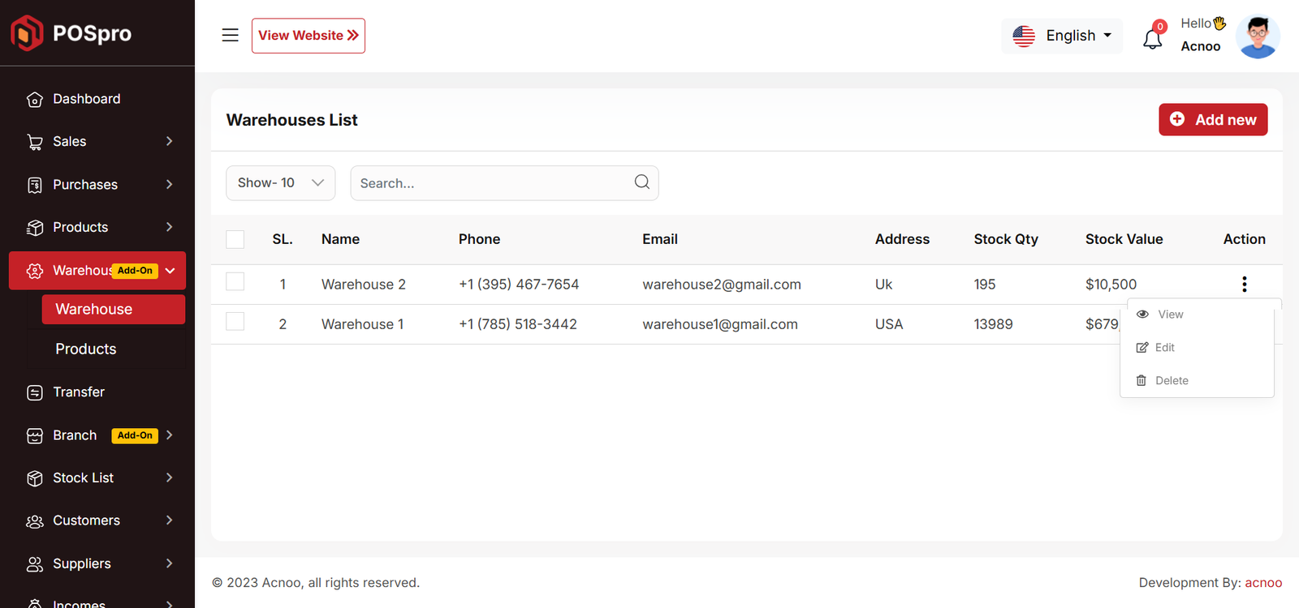The width and height of the screenshot is (1299, 608).
Task: Check the Warehouse 1 row checkbox
Action: [235, 322]
